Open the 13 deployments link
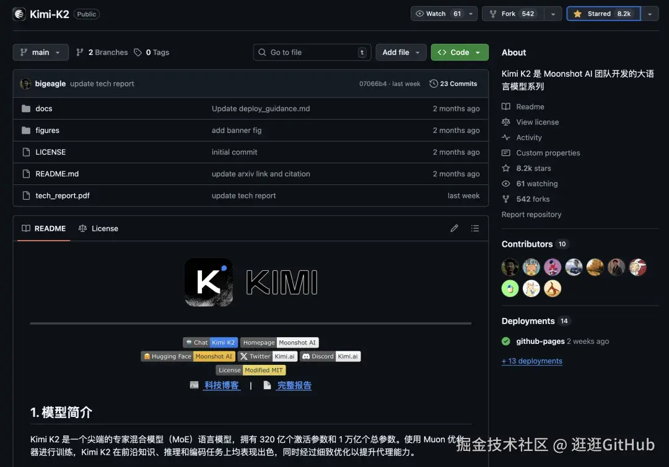The image size is (669, 467). (x=531, y=361)
